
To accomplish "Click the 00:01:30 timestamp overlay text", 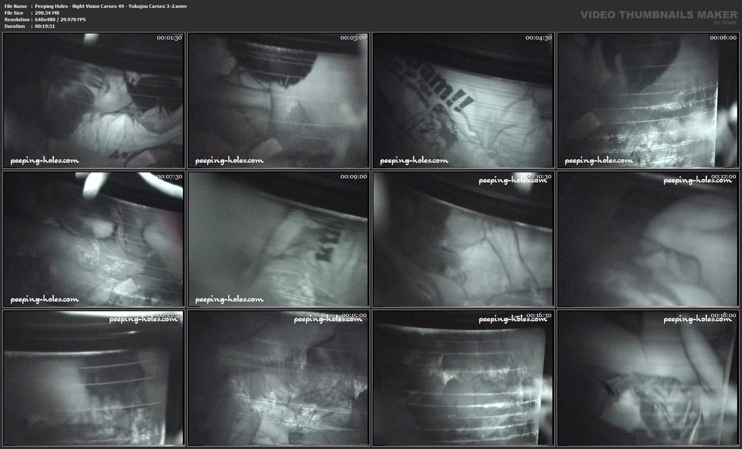I will click(169, 38).
